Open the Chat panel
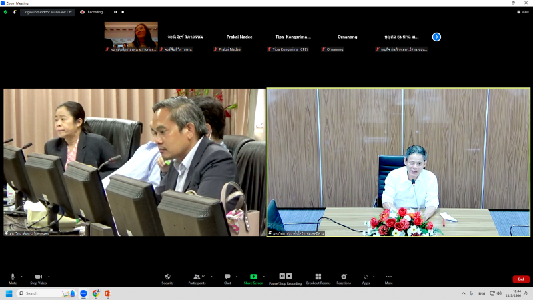533x300 pixels. tap(227, 277)
